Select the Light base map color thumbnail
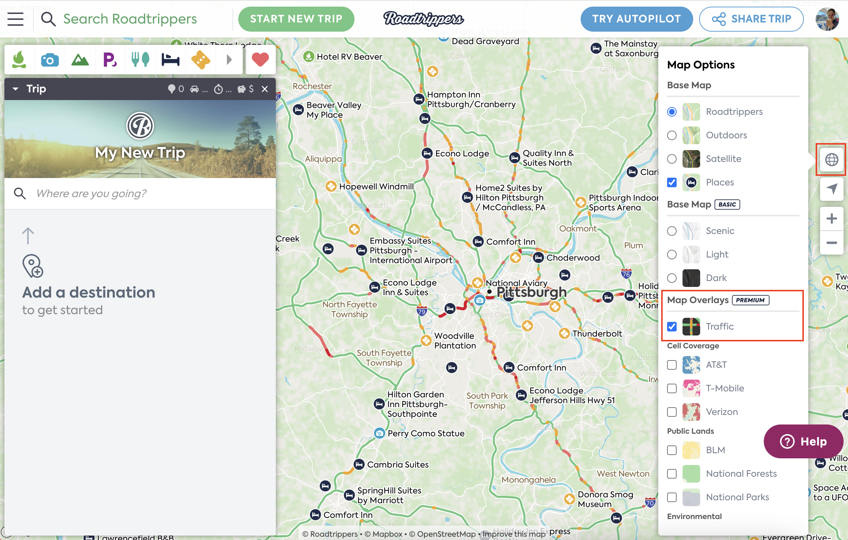848x540 pixels. pyautogui.click(x=691, y=254)
